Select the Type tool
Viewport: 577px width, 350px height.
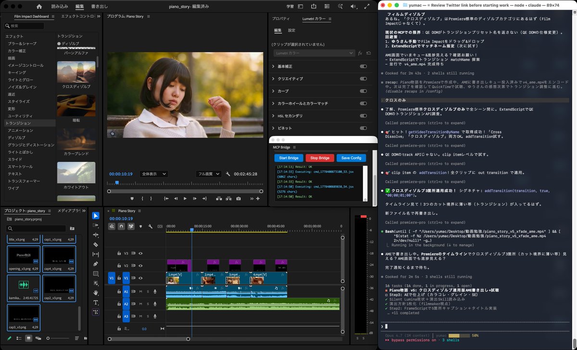[96, 302]
